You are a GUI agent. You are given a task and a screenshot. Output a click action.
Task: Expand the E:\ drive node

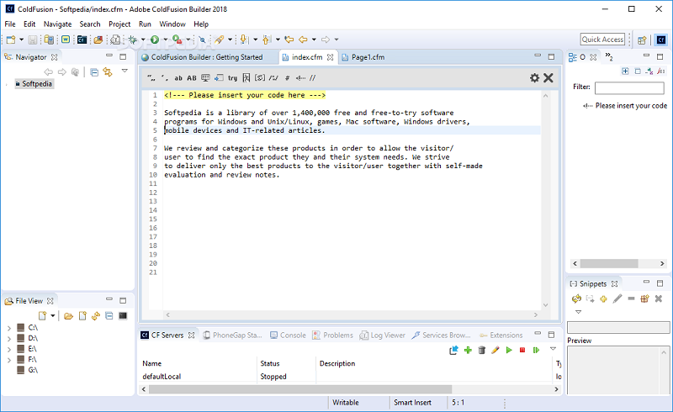pos(8,348)
